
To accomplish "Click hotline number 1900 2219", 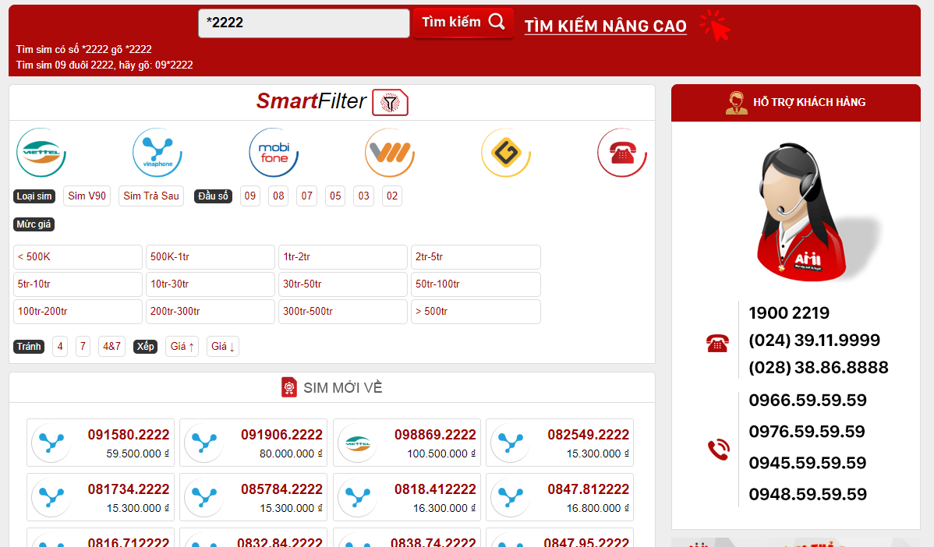I will tap(789, 313).
